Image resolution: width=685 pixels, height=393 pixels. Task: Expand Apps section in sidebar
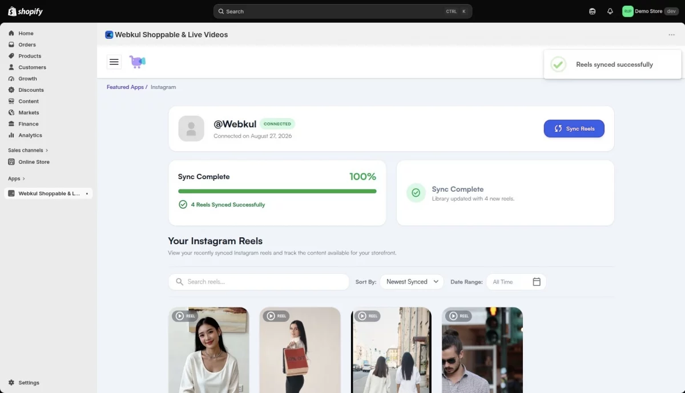click(17, 179)
